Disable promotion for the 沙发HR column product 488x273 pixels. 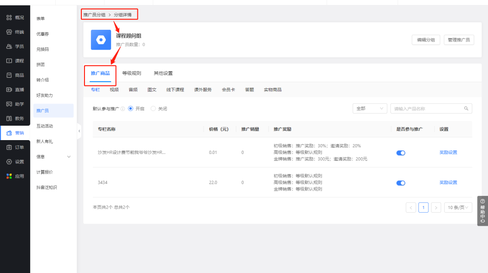tap(401, 153)
